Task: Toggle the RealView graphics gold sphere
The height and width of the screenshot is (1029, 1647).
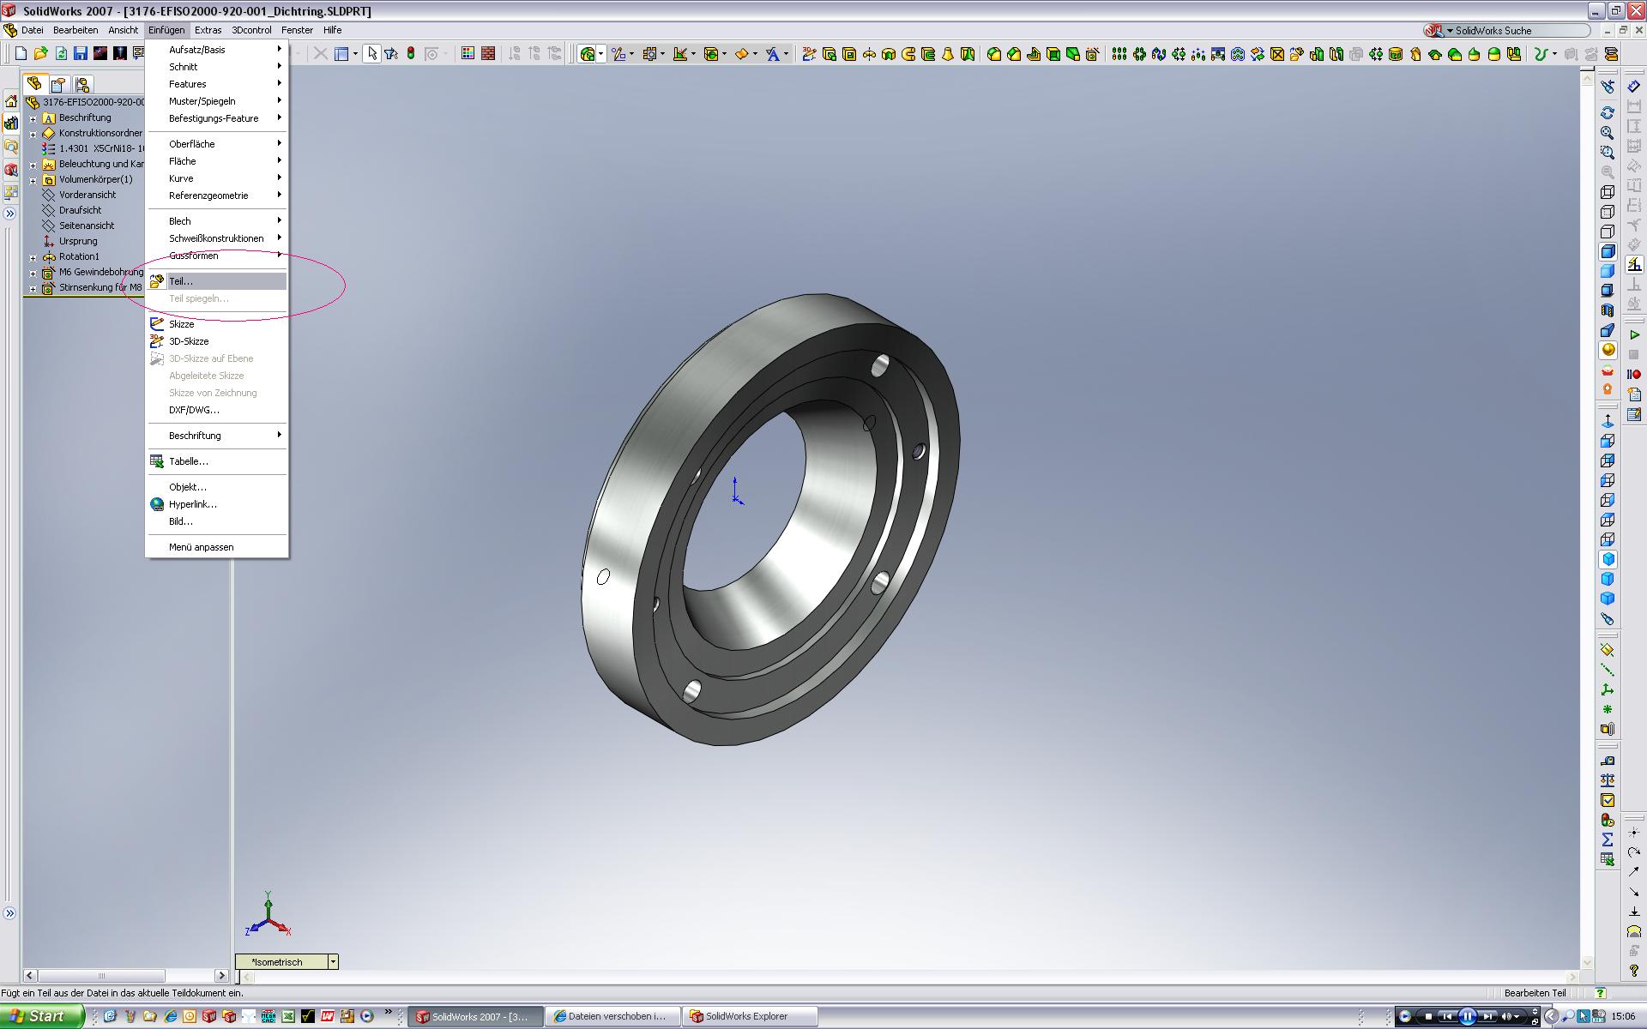Action: coord(1608,350)
